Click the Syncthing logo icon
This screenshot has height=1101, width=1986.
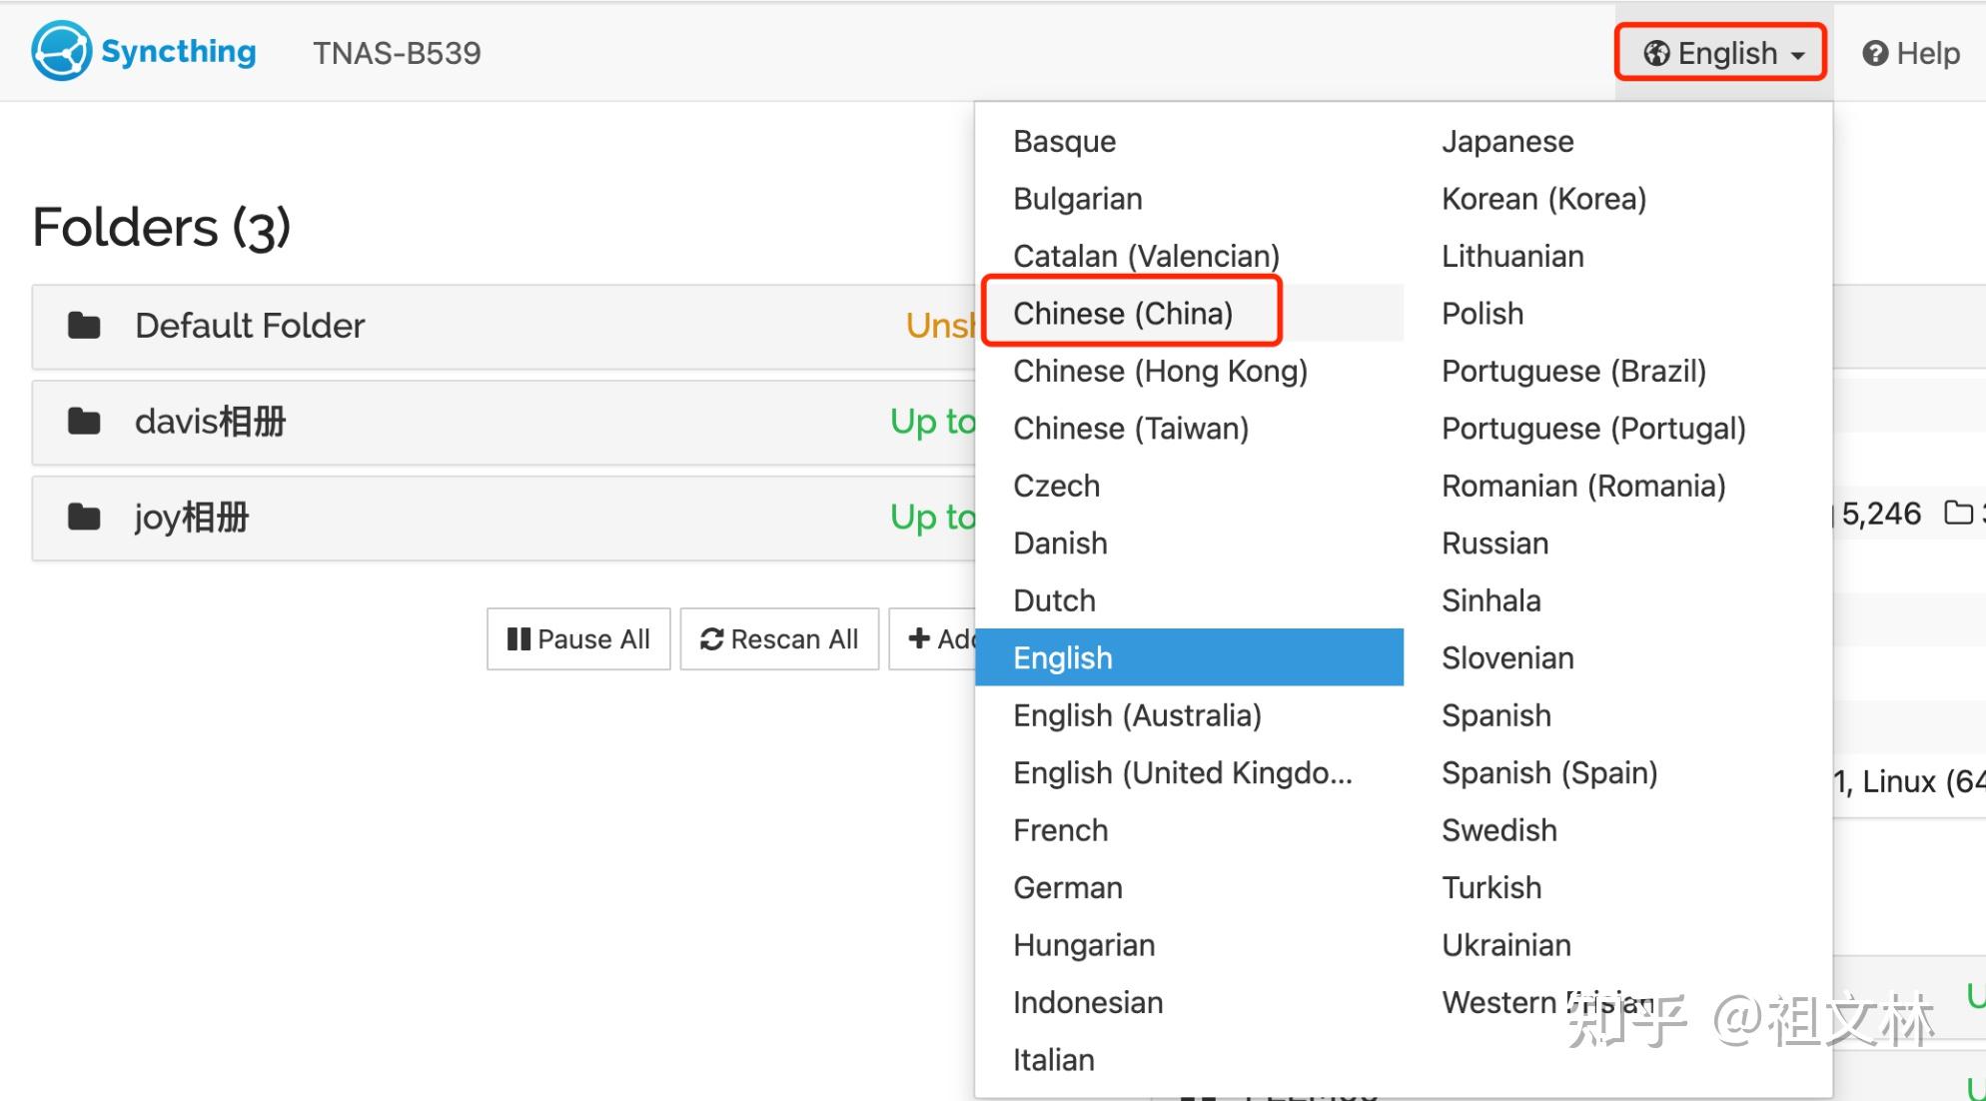click(62, 51)
